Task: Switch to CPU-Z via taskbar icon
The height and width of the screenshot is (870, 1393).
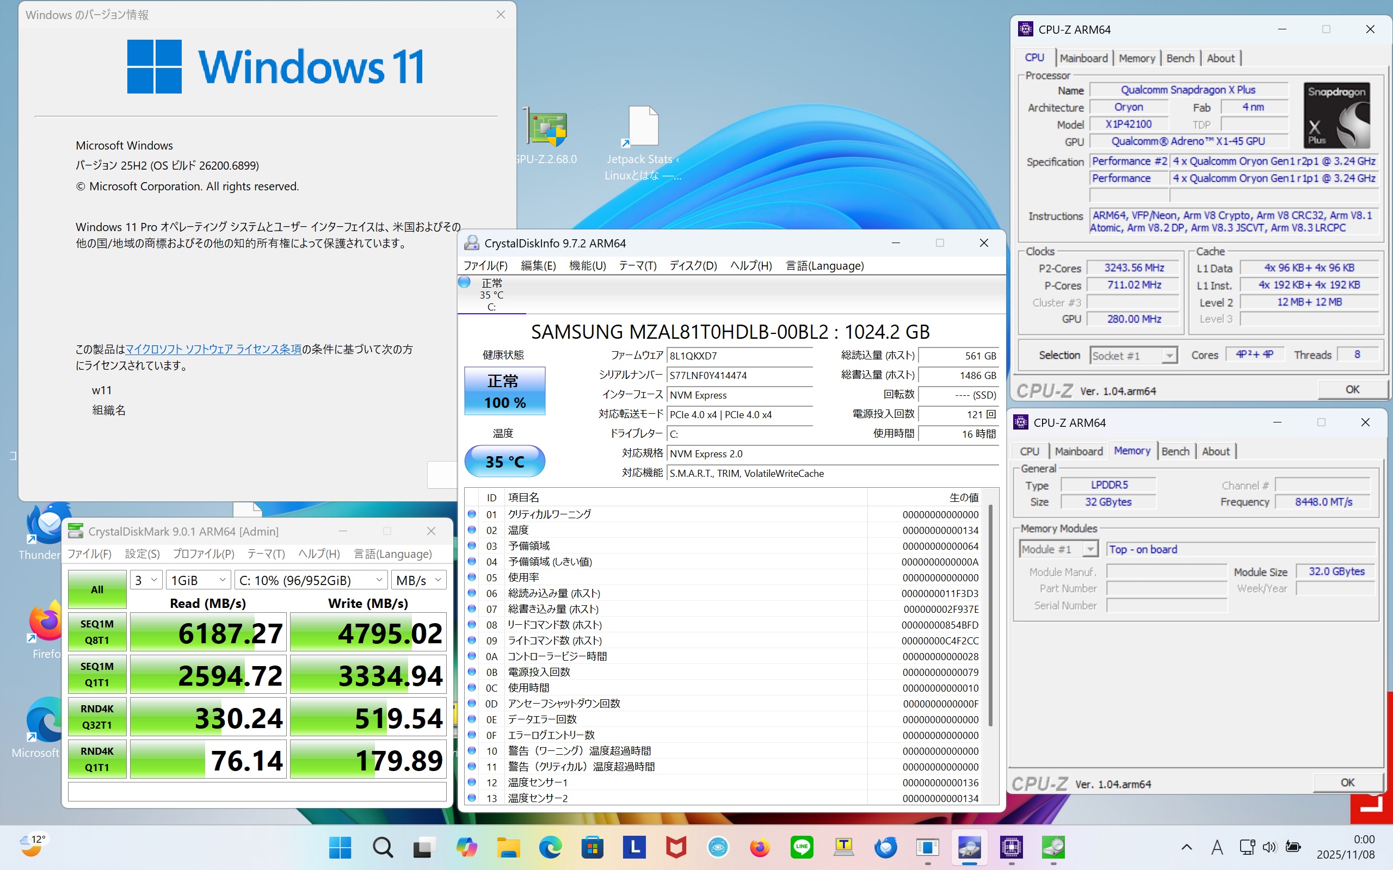Action: tap(1012, 847)
